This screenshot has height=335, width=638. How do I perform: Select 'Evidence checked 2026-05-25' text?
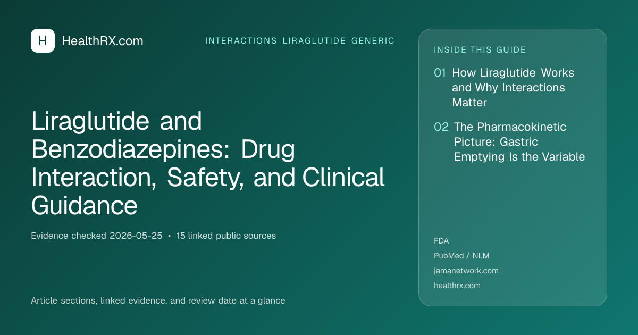point(97,236)
